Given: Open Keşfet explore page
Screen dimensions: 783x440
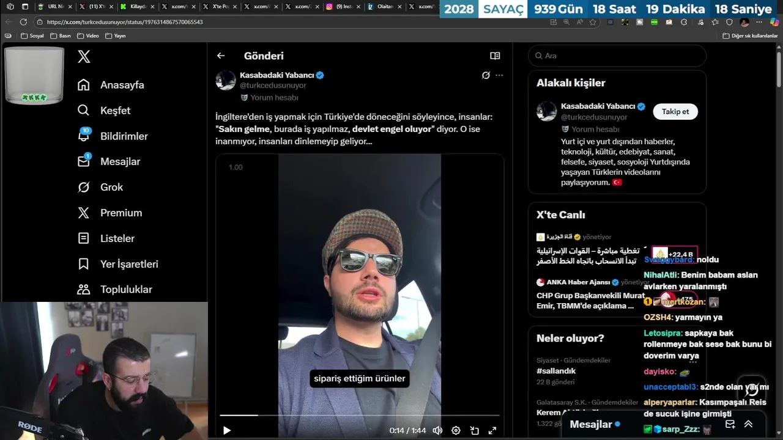Looking at the screenshot, I should (104, 111).
